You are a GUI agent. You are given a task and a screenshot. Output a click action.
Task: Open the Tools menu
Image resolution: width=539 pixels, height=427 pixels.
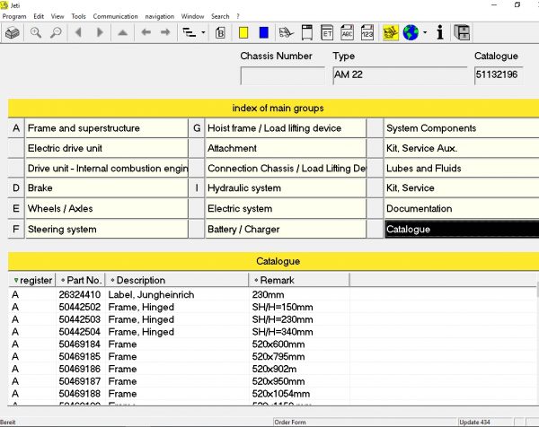pos(78,16)
